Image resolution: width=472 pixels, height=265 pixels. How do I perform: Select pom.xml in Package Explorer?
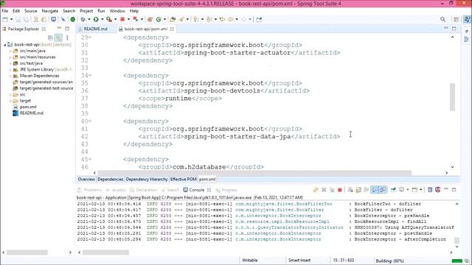tap(28, 107)
